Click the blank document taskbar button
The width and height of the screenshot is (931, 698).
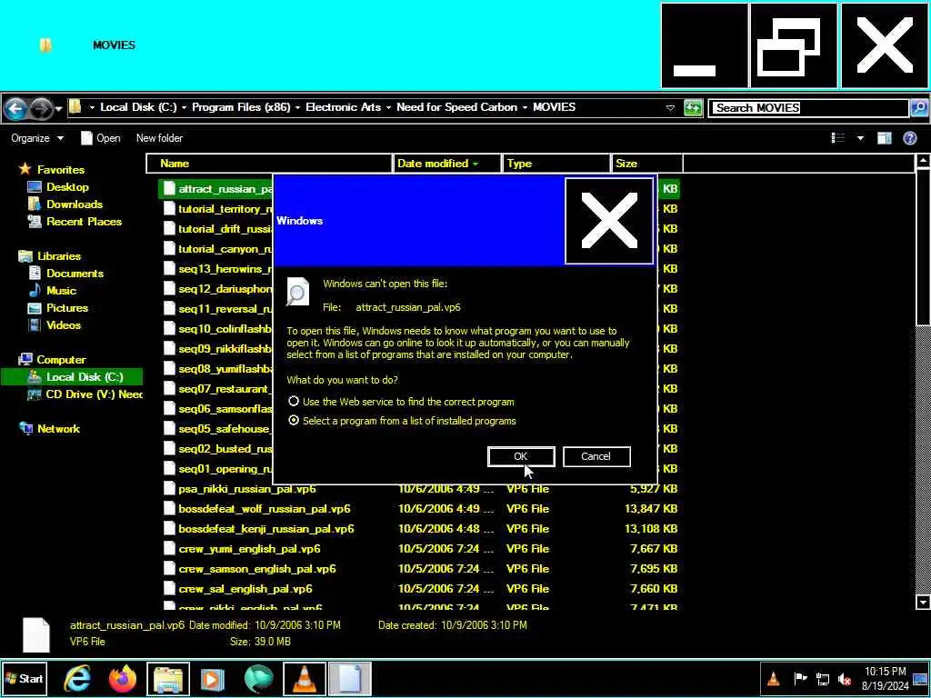pyautogui.click(x=350, y=678)
